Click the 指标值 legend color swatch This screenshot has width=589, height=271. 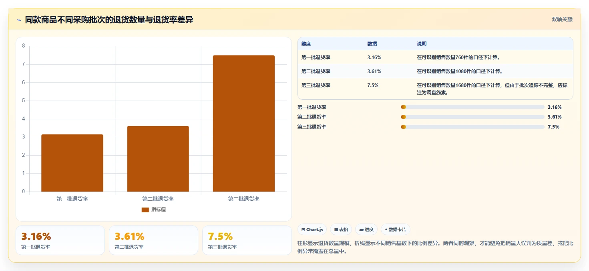(145, 210)
